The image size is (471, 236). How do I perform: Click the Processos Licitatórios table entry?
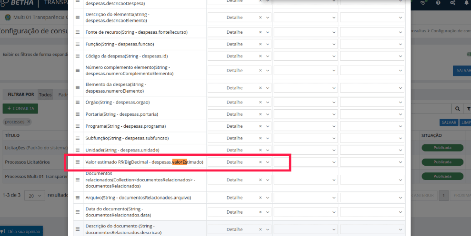point(27,162)
